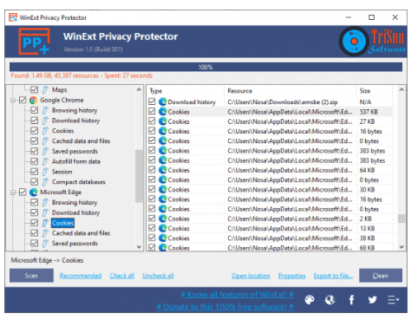Click the Edge icon on the 27 KB row
The width and height of the screenshot is (411, 320).
pyautogui.click(x=163, y=121)
